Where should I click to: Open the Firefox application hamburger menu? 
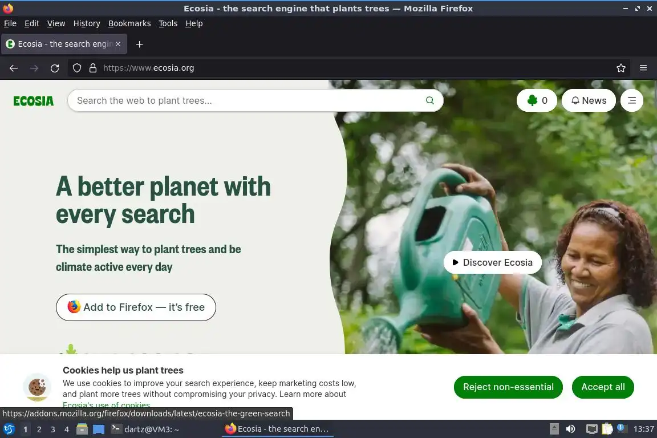click(x=643, y=68)
